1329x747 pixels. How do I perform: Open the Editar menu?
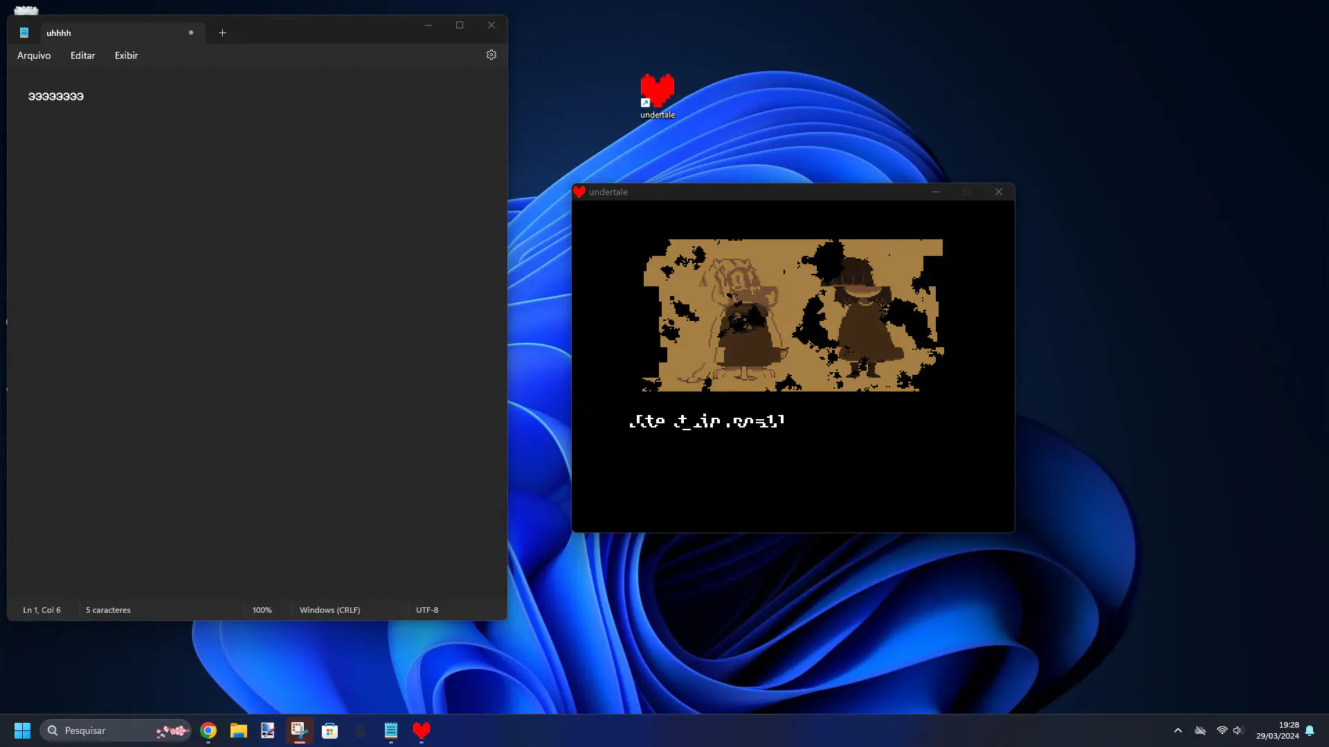[x=82, y=55]
